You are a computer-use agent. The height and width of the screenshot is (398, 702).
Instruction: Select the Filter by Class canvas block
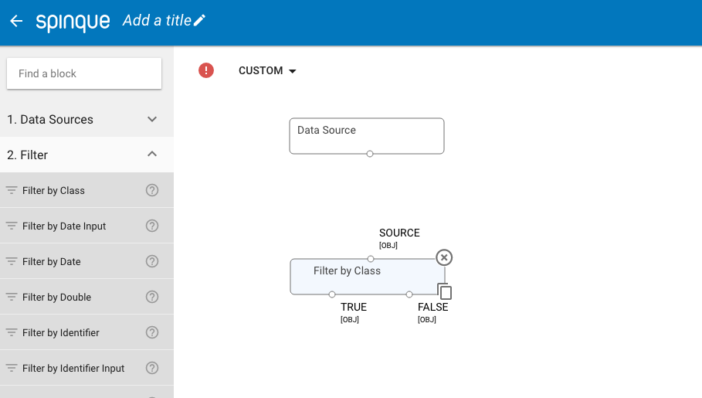pos(367,277)
